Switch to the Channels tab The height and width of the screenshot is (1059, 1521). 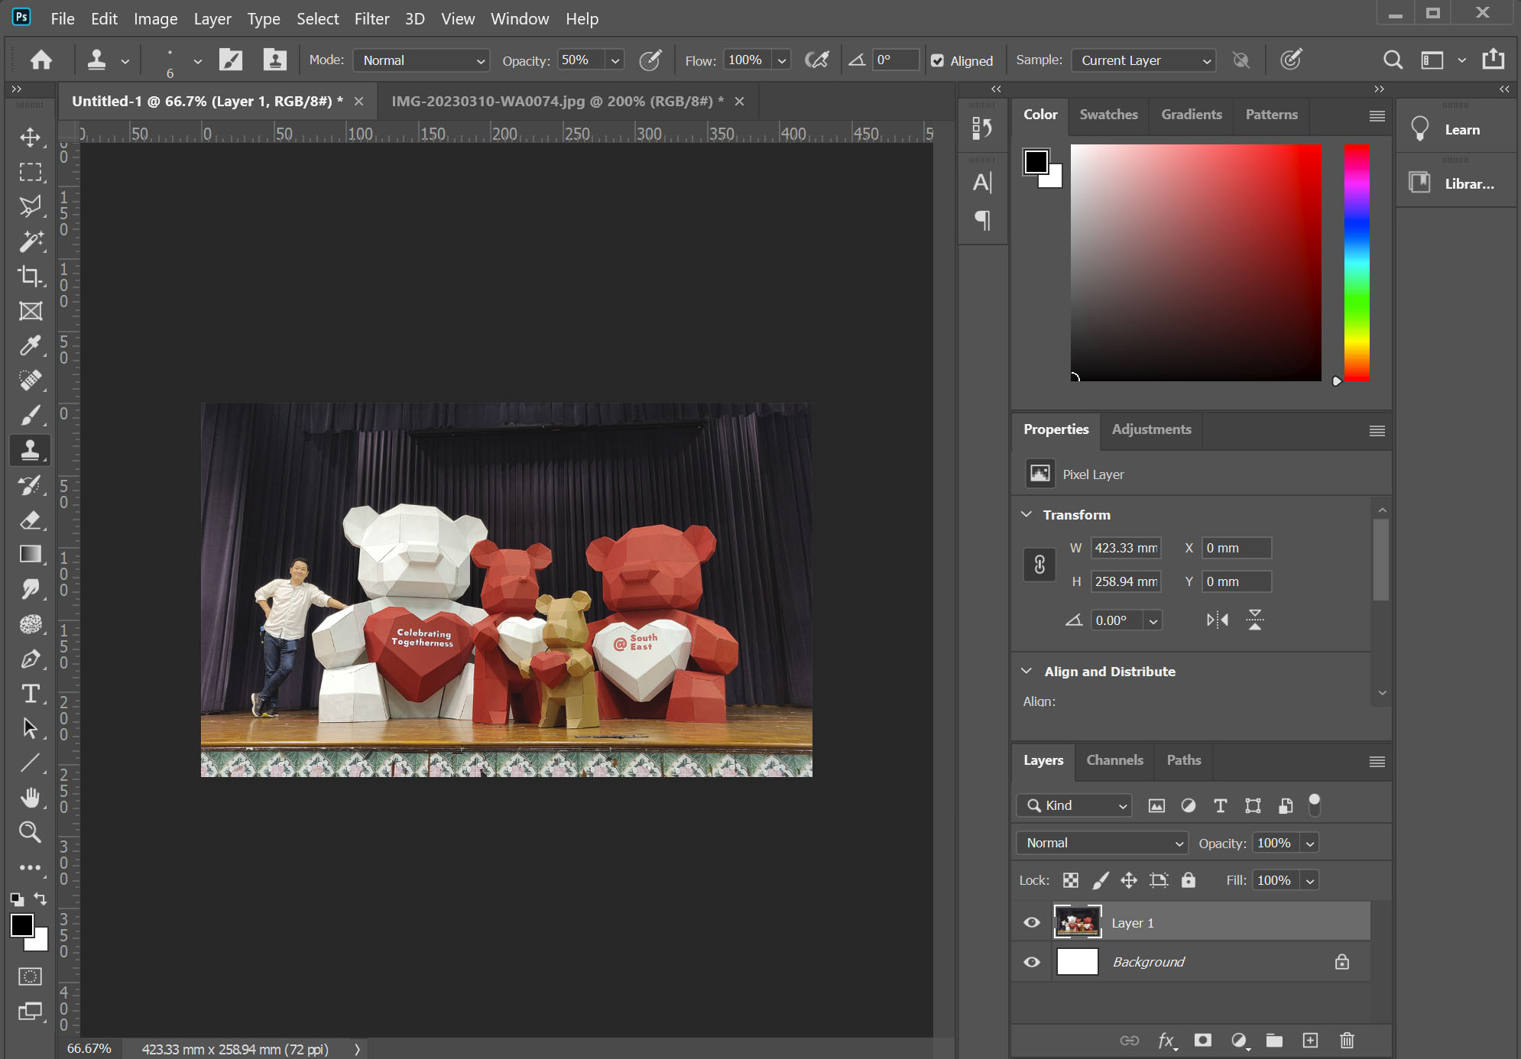coord(1114,760)
